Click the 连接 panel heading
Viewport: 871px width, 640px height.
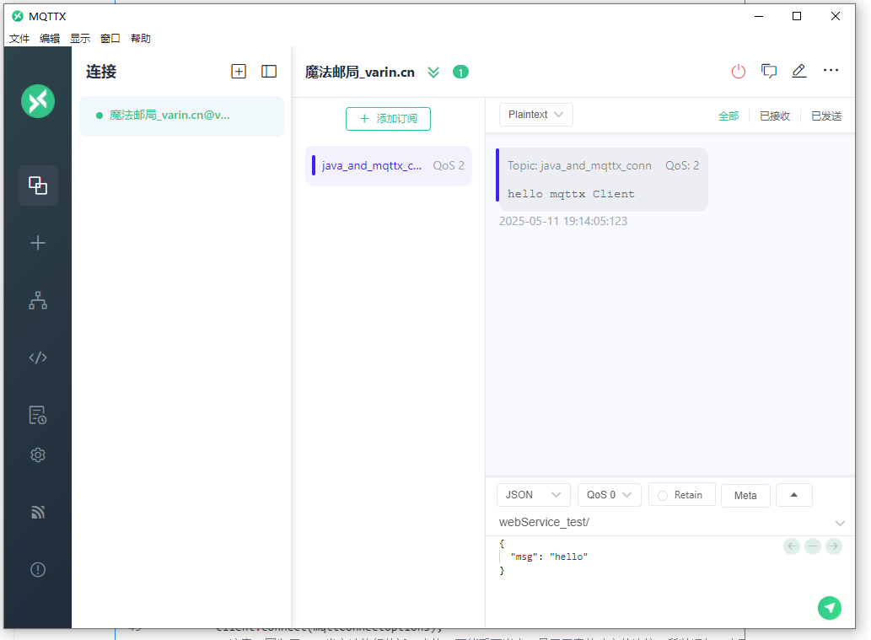[101, 72]
